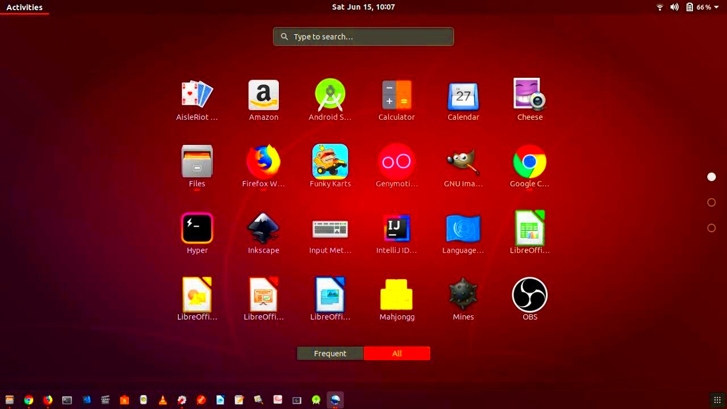This screenshot has width=727, height=409.
Task: Open the Language Support app
Action: (x=463, y=233)
